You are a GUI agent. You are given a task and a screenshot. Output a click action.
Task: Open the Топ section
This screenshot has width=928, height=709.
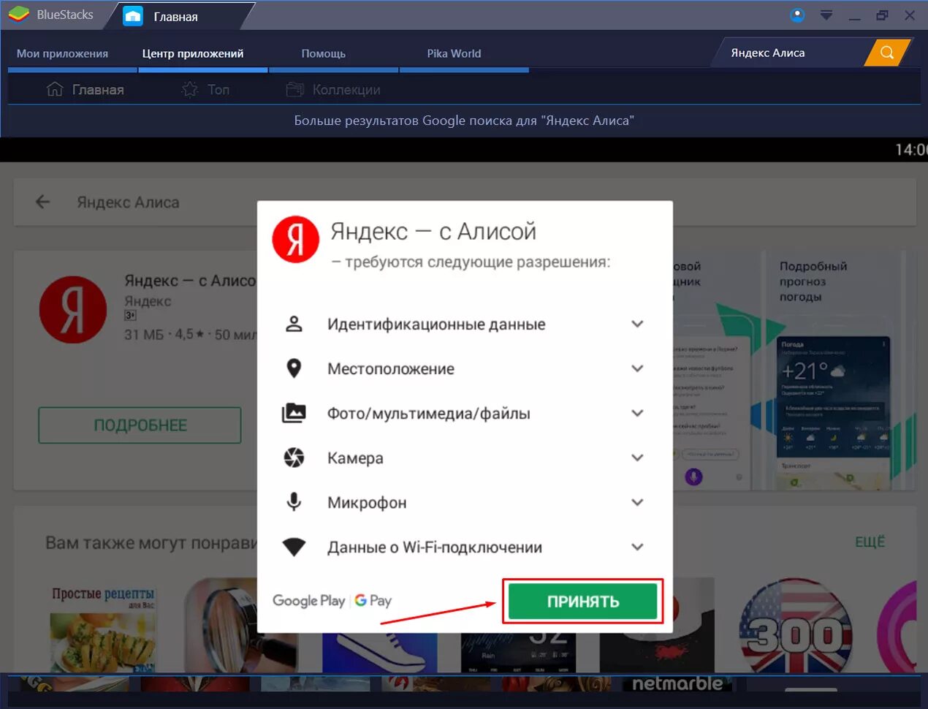tap(205, 90)
